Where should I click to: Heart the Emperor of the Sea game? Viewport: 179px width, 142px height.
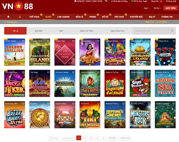click(174, 72)
